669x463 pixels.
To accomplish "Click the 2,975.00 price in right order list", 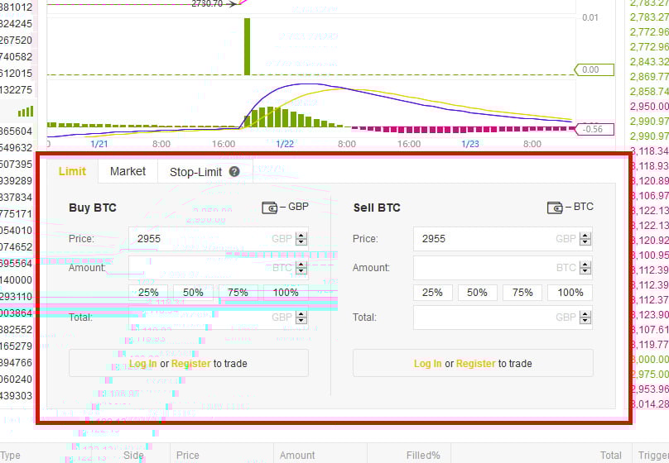I will pos(649,374).
